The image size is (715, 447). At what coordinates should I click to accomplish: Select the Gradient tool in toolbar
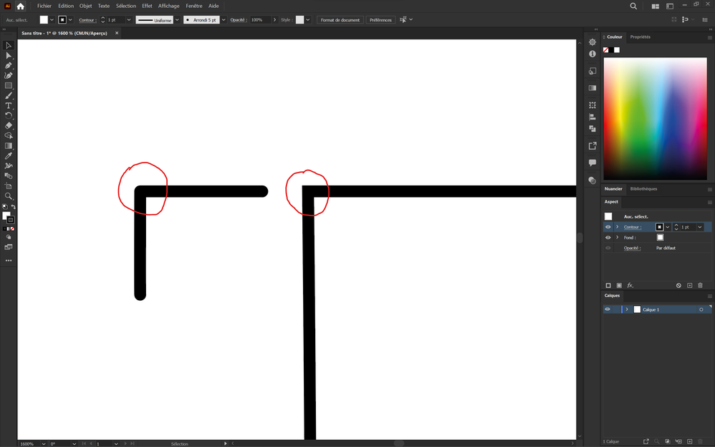click(8, 145)
